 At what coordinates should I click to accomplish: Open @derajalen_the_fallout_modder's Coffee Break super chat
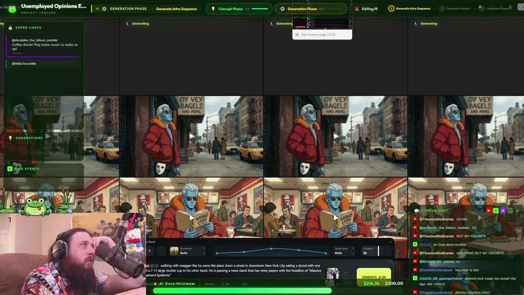(x=44, y=46)
